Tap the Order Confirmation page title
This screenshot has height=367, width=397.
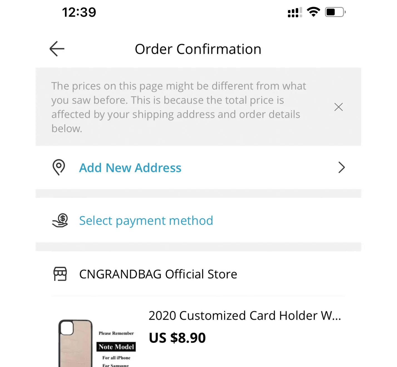[198, 49]
